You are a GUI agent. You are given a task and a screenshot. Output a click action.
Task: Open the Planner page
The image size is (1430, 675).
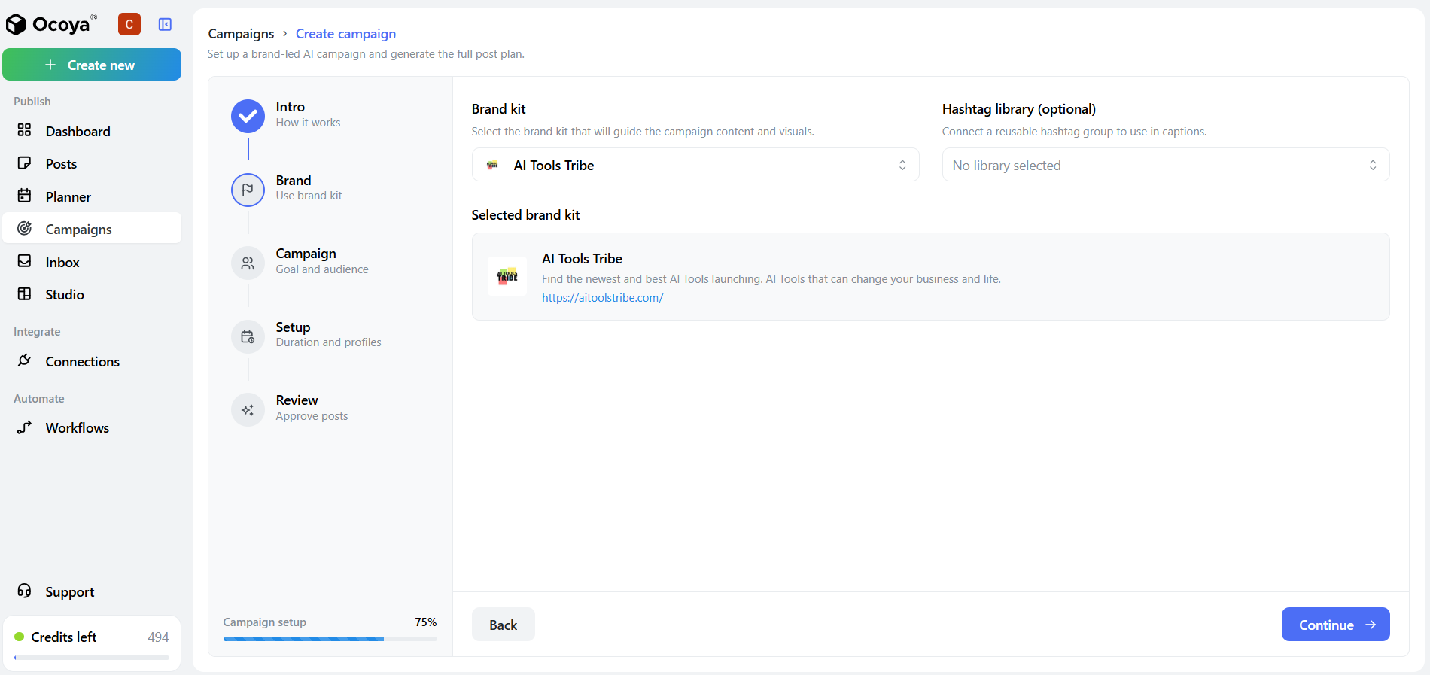tap(92, 196)
